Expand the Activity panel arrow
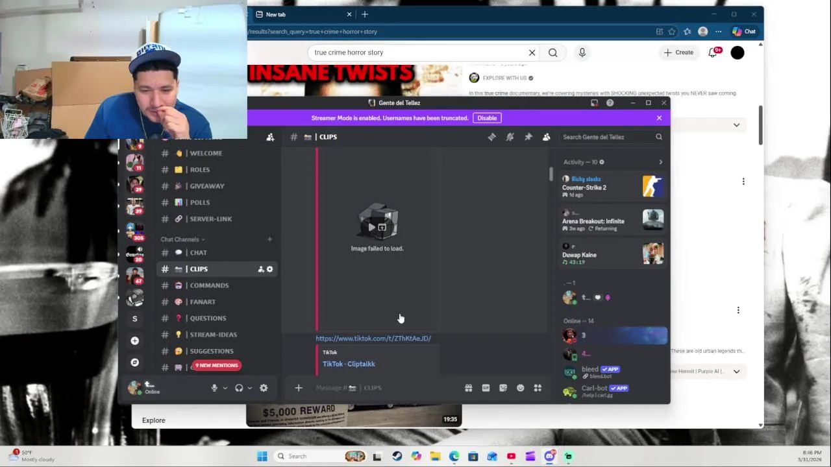The width and height of the screenshot is (831, 467). tap(660, 162)
